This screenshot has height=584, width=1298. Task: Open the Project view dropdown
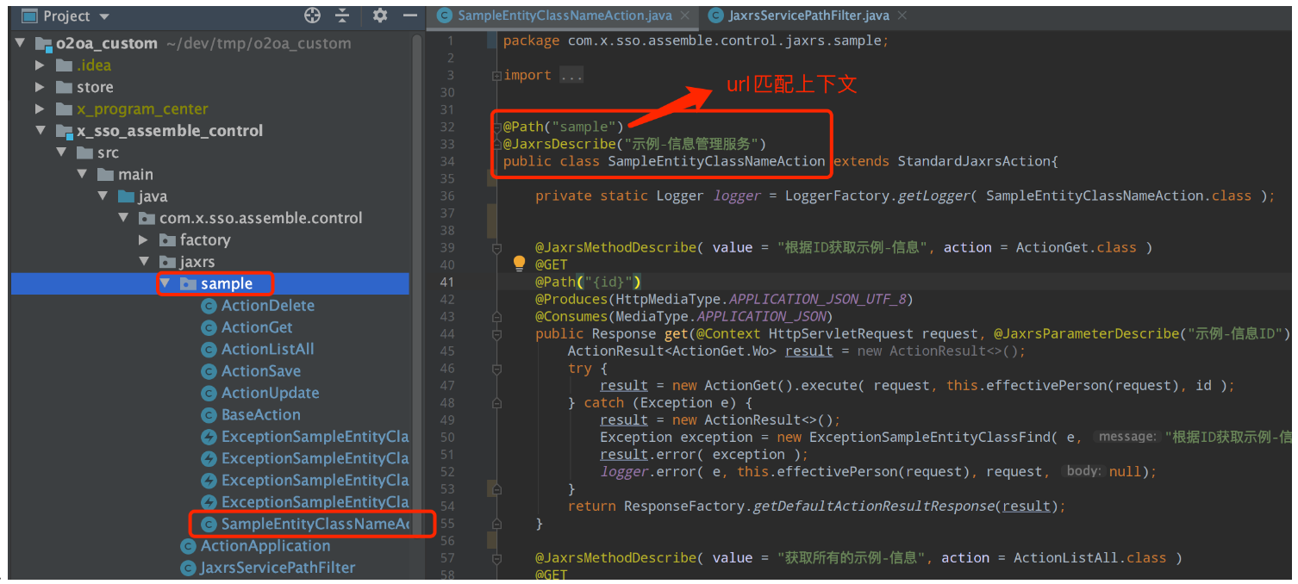click(x=104, y=16)
